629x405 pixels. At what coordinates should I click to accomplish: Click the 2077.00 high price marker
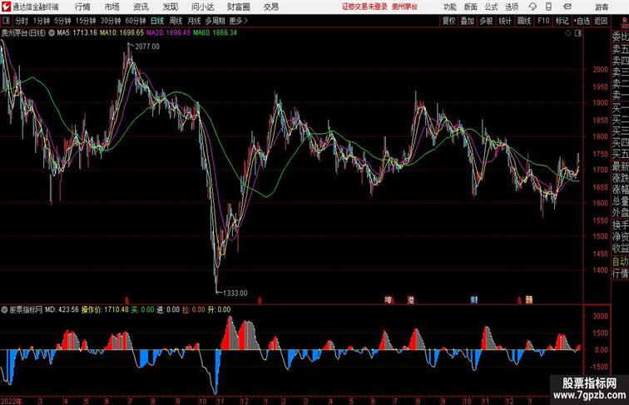tap(147, 47)
